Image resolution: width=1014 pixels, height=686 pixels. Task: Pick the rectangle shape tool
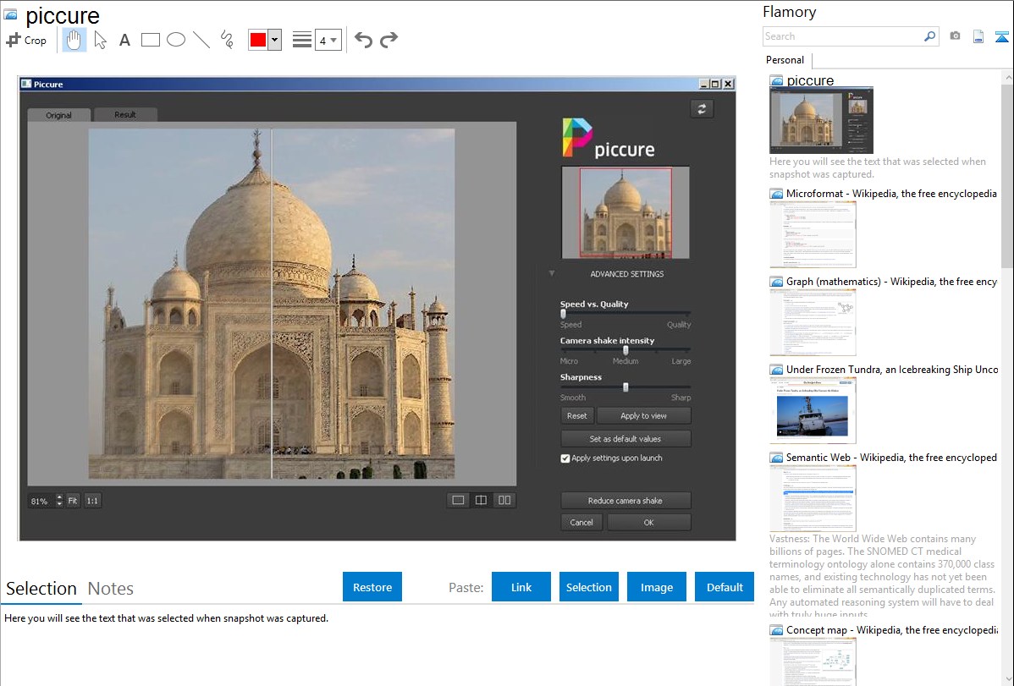pos(150,40)
